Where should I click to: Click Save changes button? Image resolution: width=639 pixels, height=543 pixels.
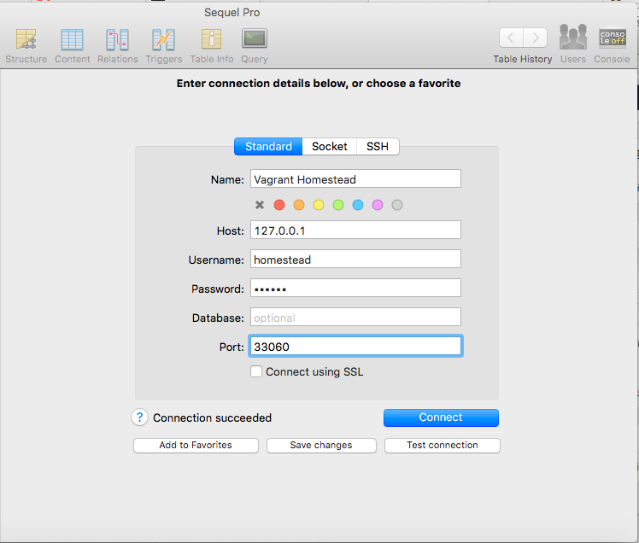(x=321, y=445)
